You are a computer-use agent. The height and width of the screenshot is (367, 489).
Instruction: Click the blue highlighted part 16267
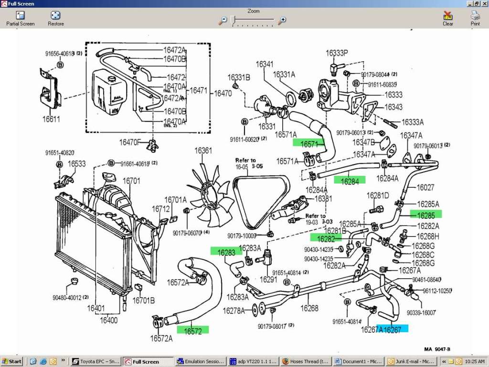click(x=392, y=329)
